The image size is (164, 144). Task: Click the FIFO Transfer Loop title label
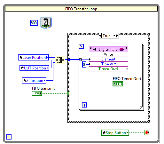click(x=81, y=9)
